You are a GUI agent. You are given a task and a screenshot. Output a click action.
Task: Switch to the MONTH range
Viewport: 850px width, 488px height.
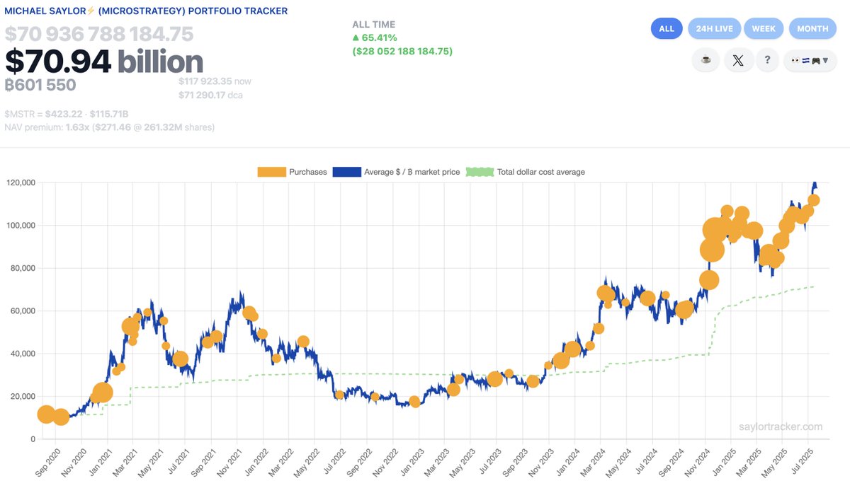tap(812, 28)
